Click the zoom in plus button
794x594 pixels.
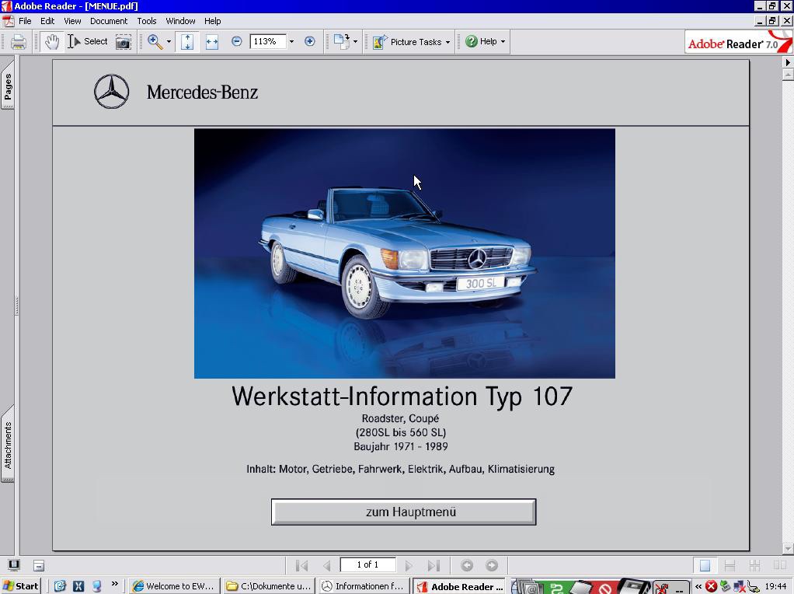(x=310, y=41)
